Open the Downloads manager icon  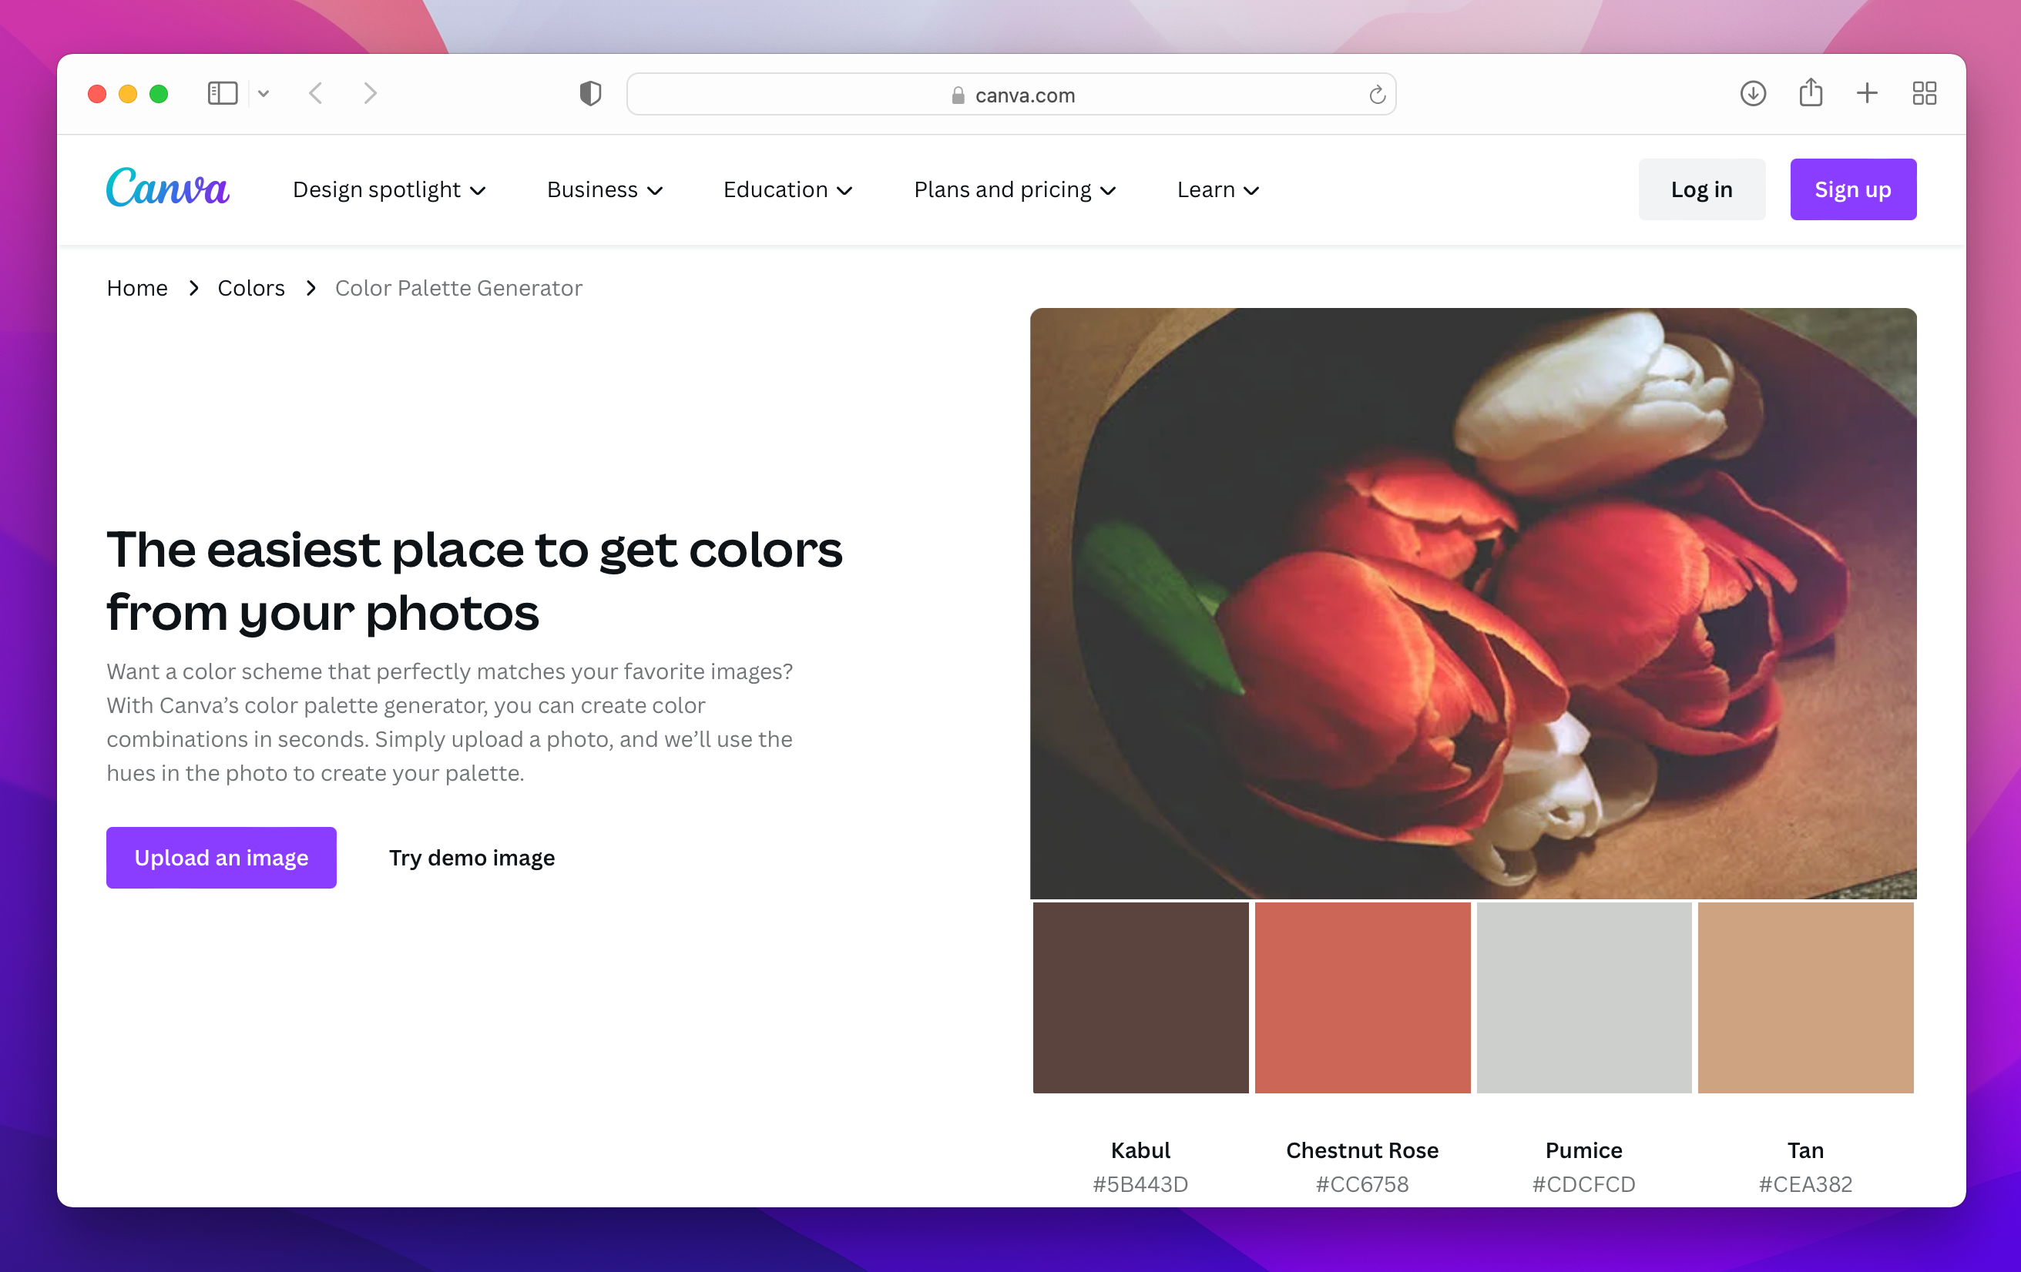[x=1754, y=93]
